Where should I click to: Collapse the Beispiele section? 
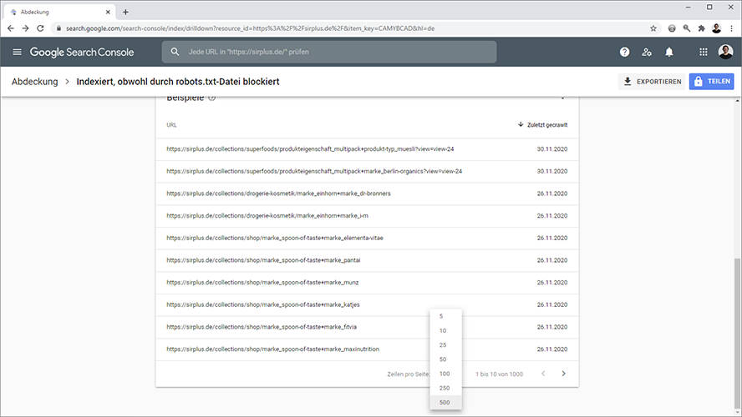(x=562, y=98)
